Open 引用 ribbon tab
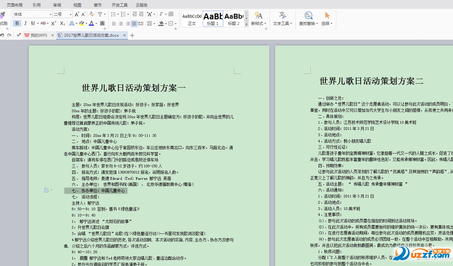 tap(37, 5)
